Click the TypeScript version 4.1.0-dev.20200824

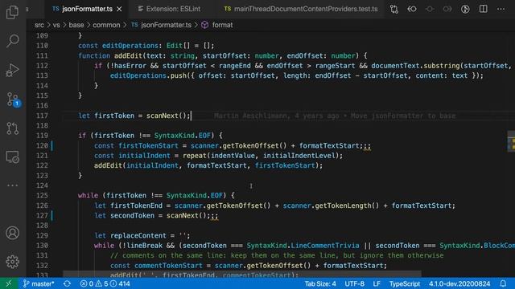[459, 283]
